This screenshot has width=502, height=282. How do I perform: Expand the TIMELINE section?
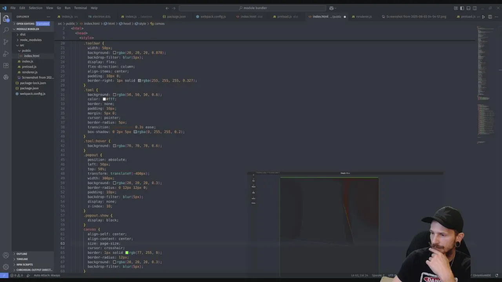pos(22,259)
